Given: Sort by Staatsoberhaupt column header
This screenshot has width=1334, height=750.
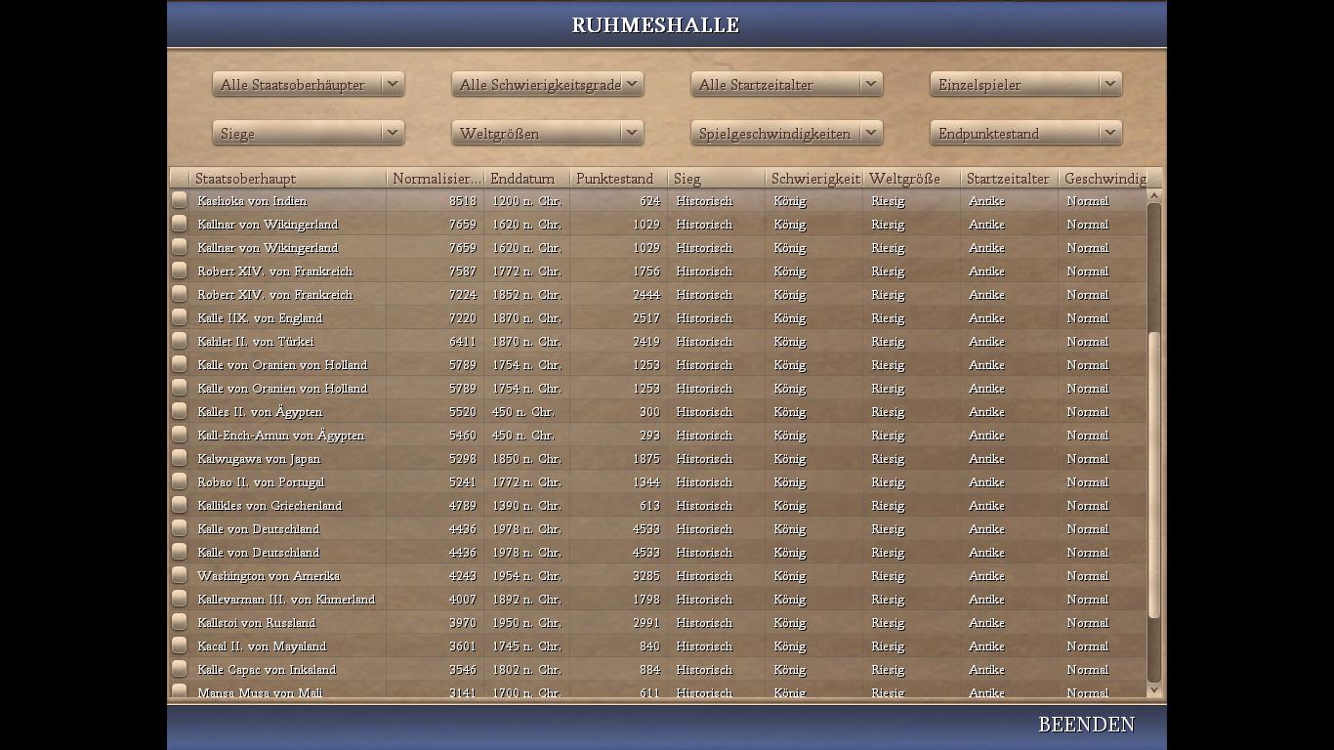Looking at the screenshot, I should pyautogui.click(x=288, y=179).
